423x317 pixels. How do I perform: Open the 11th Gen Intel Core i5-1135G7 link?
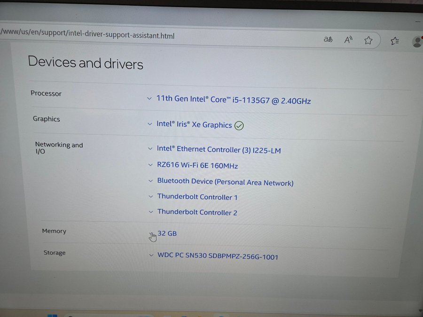234,100
